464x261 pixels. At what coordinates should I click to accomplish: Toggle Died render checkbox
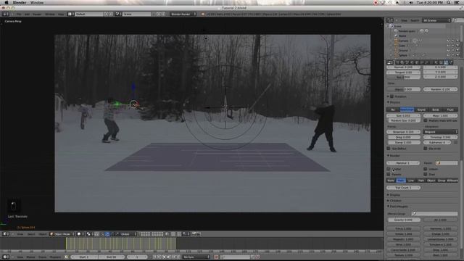click(x=426, y=174)
